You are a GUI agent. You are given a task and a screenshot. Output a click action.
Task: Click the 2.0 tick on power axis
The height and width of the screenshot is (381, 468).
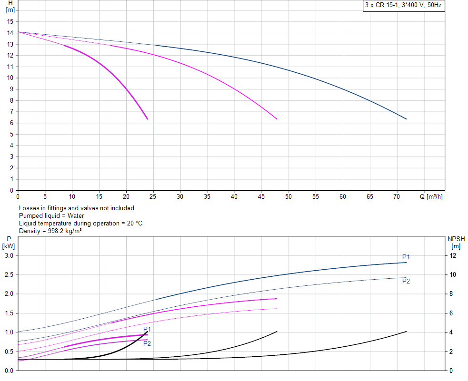[x=9, y=293]
